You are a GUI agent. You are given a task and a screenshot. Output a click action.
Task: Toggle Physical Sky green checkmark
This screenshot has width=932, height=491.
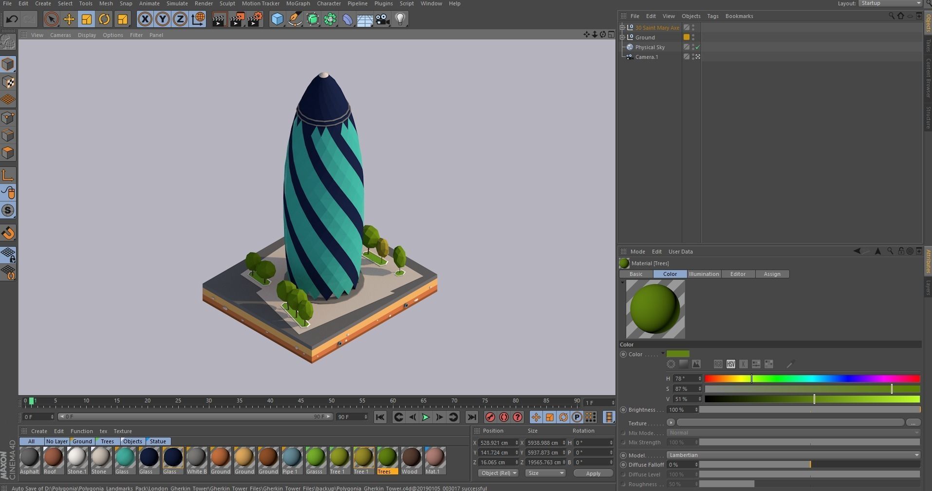tap(698, 47)
